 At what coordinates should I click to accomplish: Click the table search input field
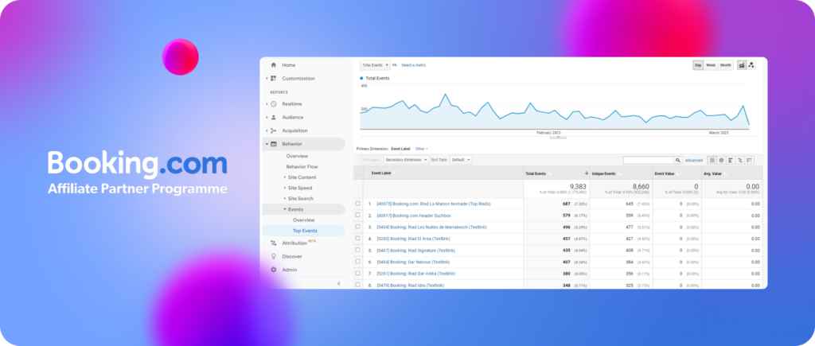click(x=648, y=160)
